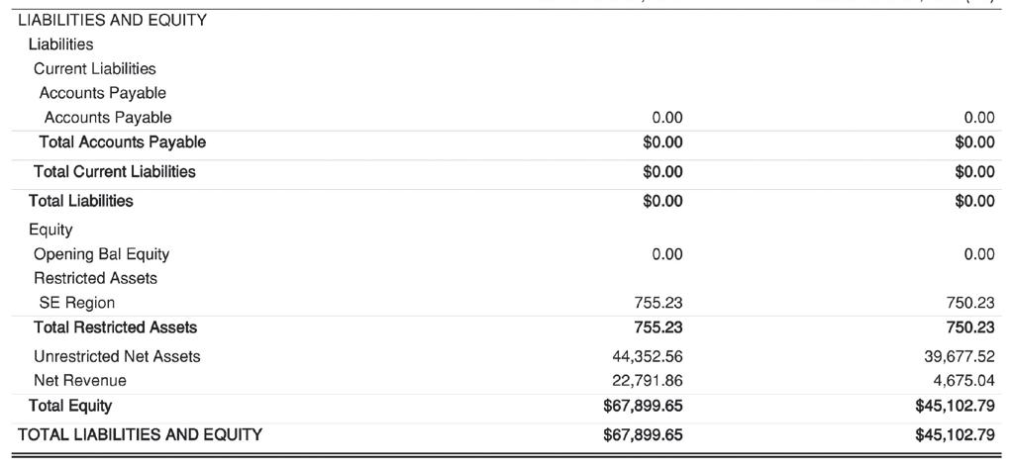Open Unrestricted Net Assets 39,677.52 value
Image resolution: width=1011 pixels, height=467 pixels.
(x=960, y=356)
